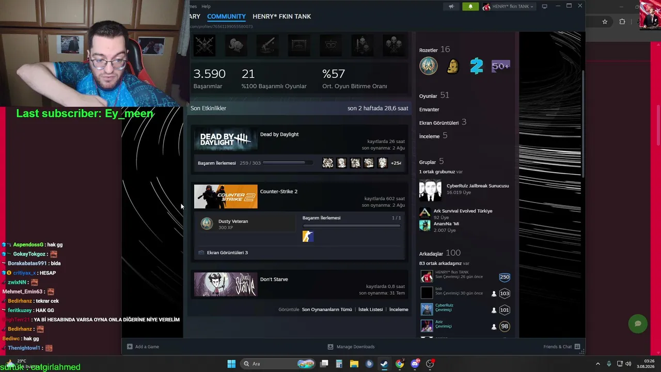Open the OBS icon on the taskbar
Image resolution: width=661 pixels, height=372 pixels.
pos(430,364)
